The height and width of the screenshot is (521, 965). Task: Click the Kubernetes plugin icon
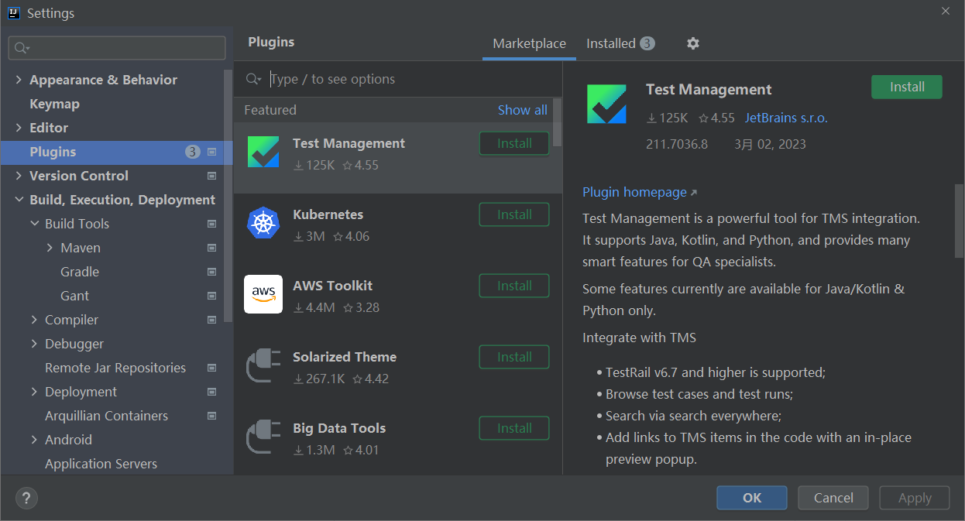(263, 223)
